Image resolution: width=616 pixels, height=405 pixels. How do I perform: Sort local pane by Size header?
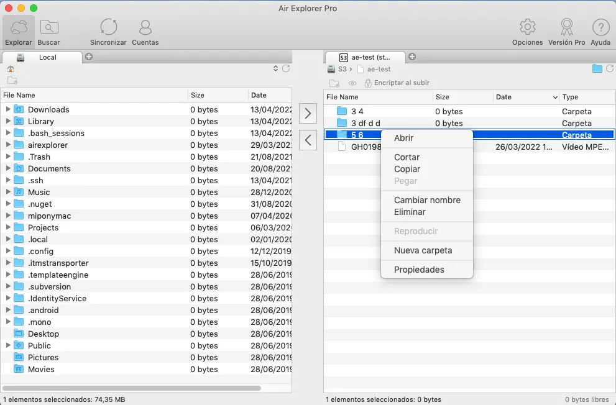tap(218, 95)
